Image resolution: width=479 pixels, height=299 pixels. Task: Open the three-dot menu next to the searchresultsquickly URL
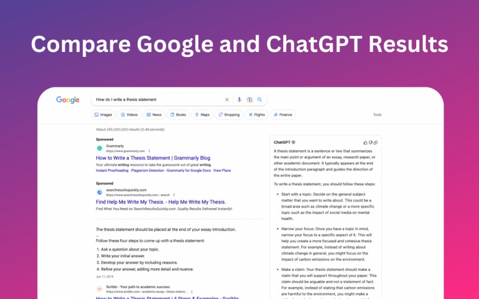point(174,195)
